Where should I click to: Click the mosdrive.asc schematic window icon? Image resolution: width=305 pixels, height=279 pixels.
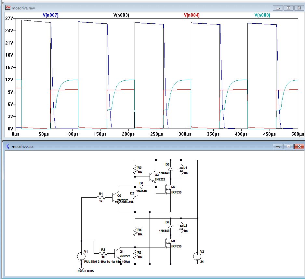click(8, 146)
